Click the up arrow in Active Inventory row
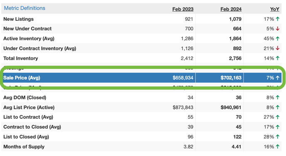 tap(278, 39)
